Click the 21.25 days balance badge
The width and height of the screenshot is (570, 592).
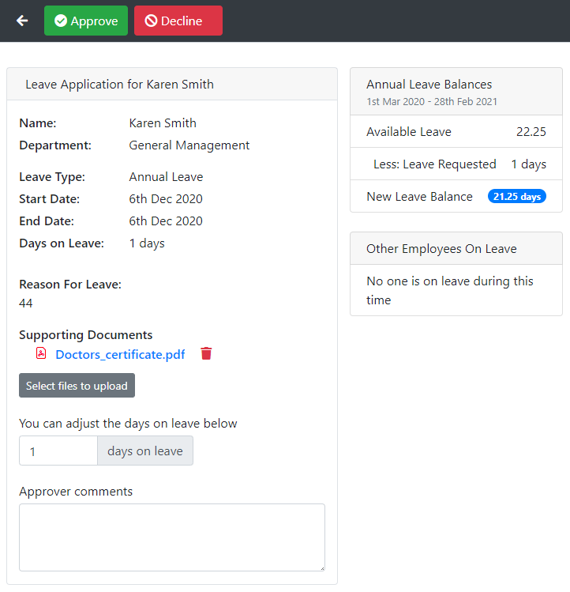click(516, 197)
